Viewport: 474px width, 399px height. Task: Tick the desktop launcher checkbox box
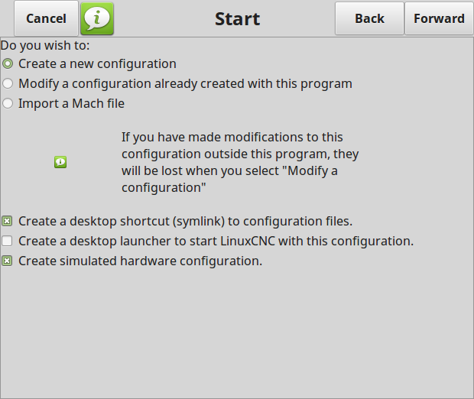[7, 241]
